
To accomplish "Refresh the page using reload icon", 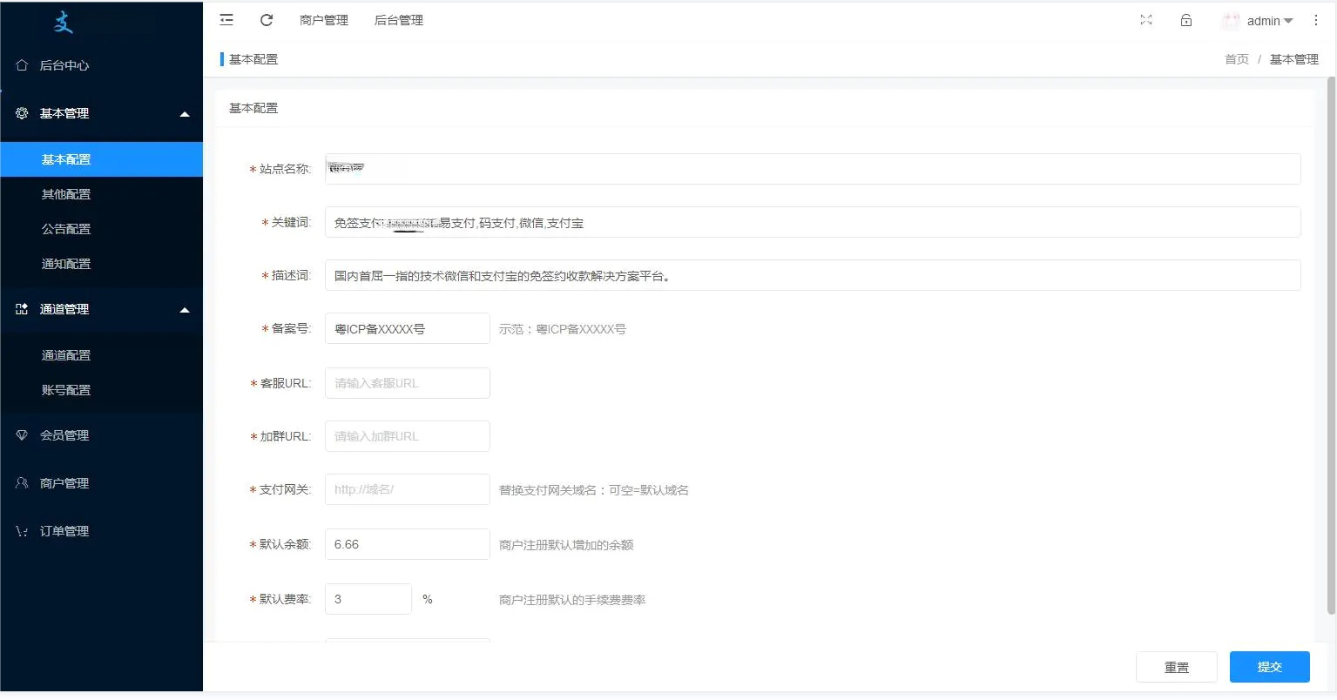I will click(x=267, y=20).
